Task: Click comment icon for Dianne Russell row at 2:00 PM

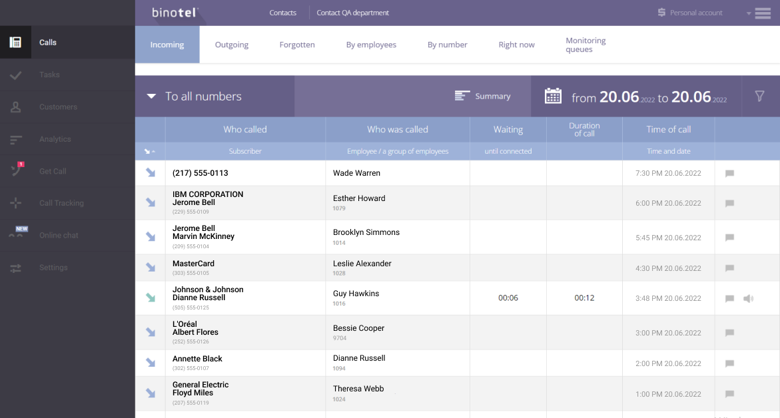Action: point(729,364)
